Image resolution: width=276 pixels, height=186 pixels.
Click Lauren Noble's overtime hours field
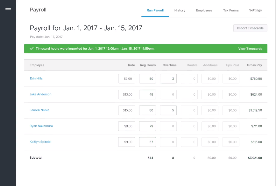(168, 110)
